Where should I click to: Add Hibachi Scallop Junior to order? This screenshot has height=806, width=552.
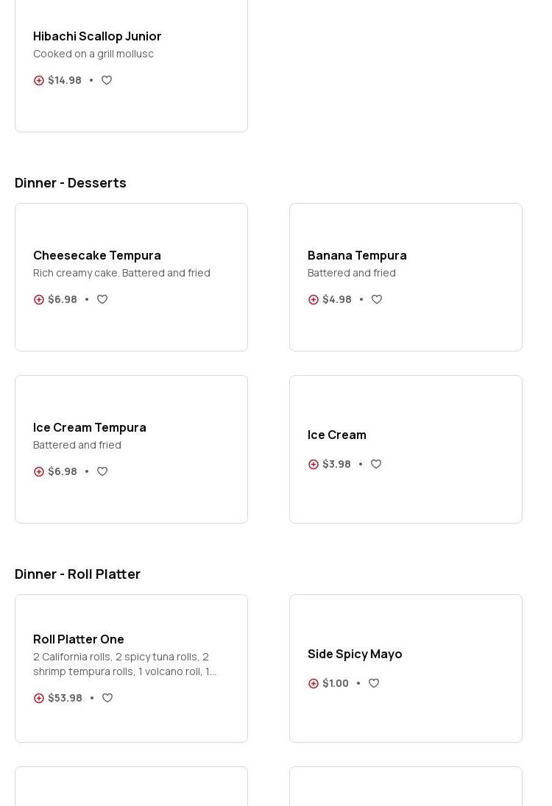(39, 81)
